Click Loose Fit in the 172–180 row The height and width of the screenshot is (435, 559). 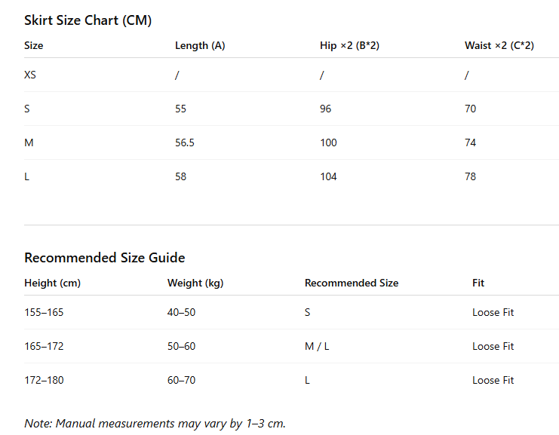[493, 380]
